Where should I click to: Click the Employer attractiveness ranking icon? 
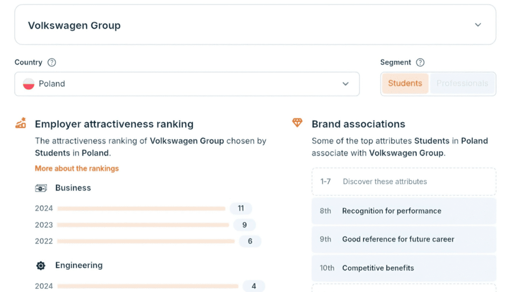pyautogui.click(x=21, y=123)
